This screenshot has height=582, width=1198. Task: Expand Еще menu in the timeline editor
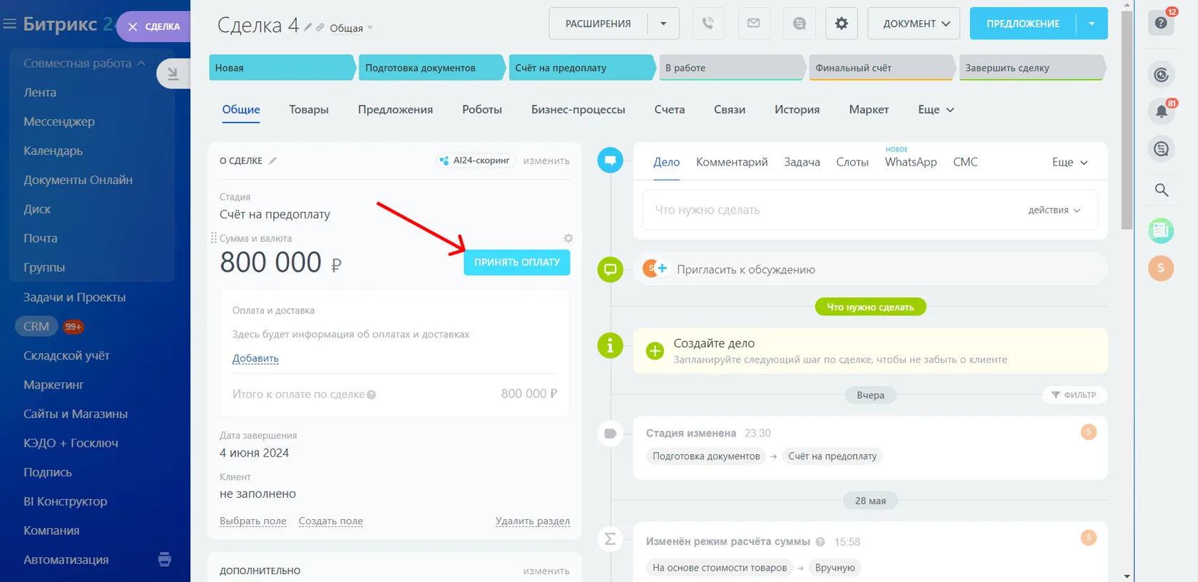pos(1070,163)
